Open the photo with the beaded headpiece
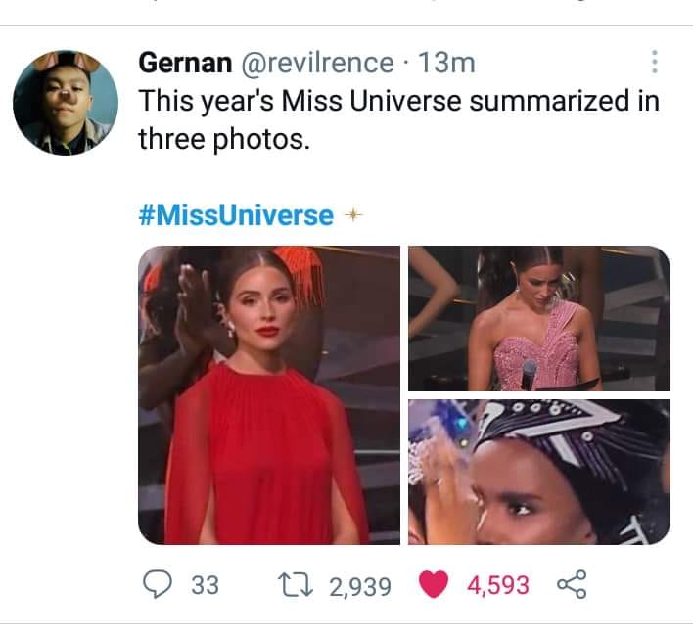The width and height of the screenshot is (693, 637). pyautogui.click(x=538, y=471)
